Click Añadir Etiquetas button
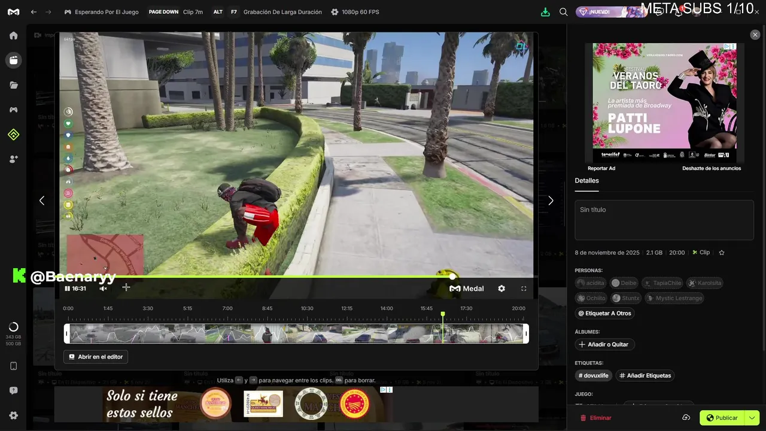The height and width of the screenshot is (431, 766). pos(645,375)
